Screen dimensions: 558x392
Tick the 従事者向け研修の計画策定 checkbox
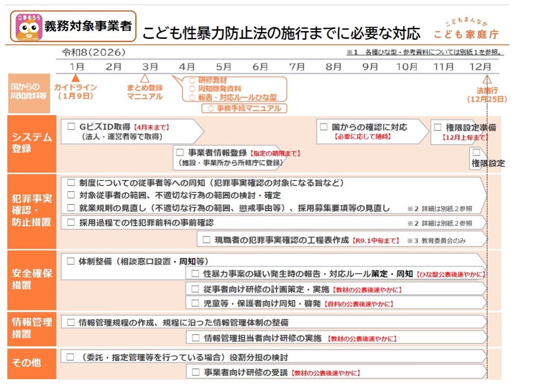pyautogui.click(x=195, y=289)
